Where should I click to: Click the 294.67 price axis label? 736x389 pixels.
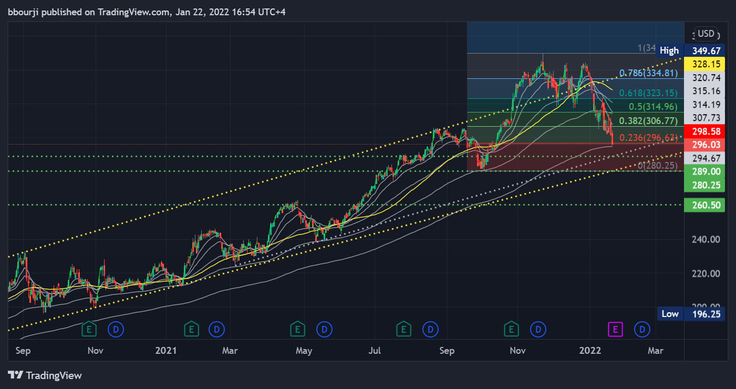(704, 158)
